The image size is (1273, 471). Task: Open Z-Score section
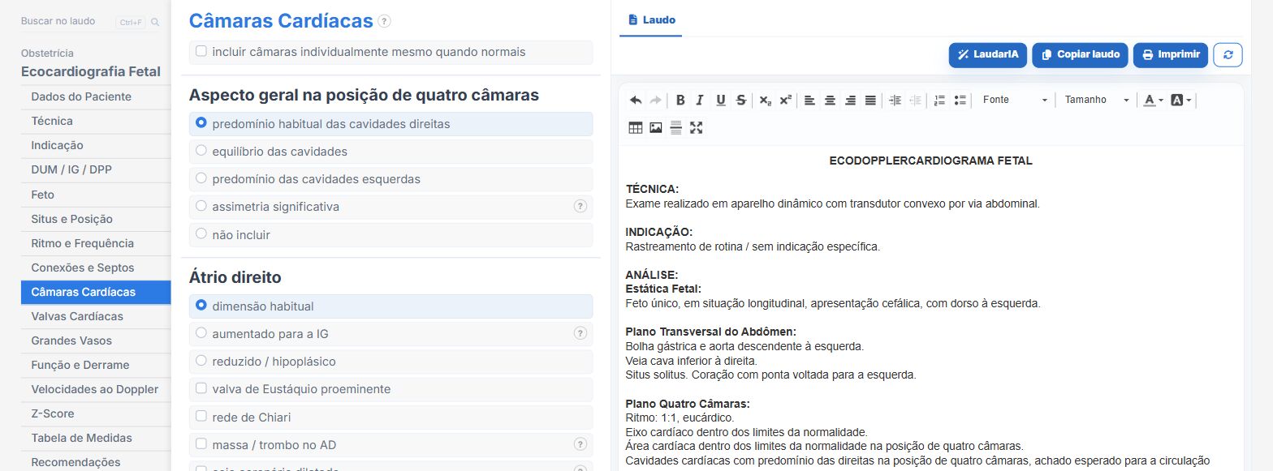[96, 413]
